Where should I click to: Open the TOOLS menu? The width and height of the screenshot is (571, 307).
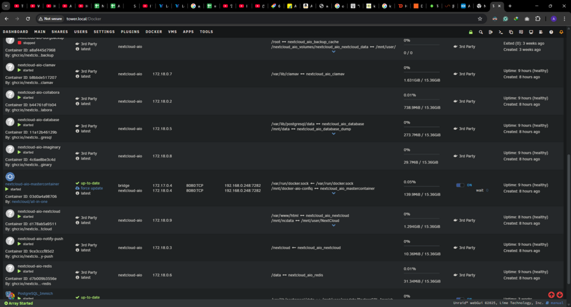[x=207, y=32]
